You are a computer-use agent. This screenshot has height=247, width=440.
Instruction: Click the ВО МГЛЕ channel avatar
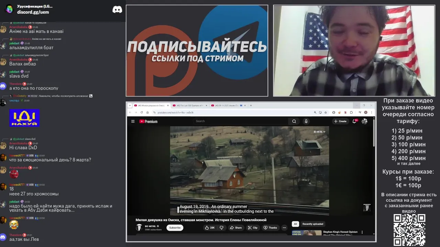click(x=139, y=227)
